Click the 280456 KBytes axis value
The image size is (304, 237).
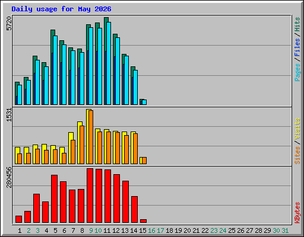9,177
